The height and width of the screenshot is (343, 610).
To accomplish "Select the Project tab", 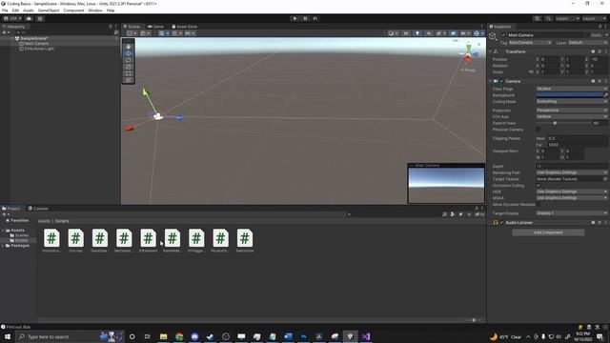I will [x=11, y=209].
